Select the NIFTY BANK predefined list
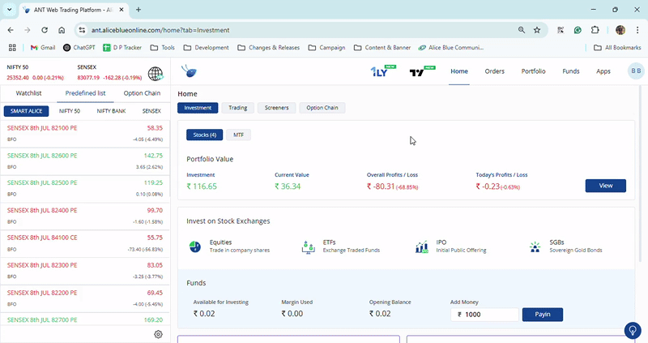The height and width of the screenshot is (343, 648). (111, 111)
